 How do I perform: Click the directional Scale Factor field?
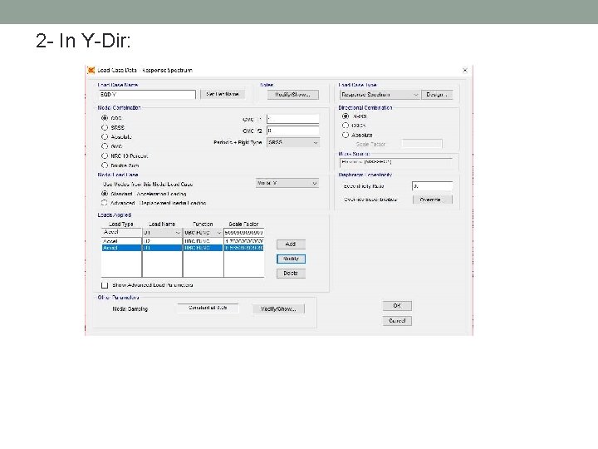click(x=422, y=144)
